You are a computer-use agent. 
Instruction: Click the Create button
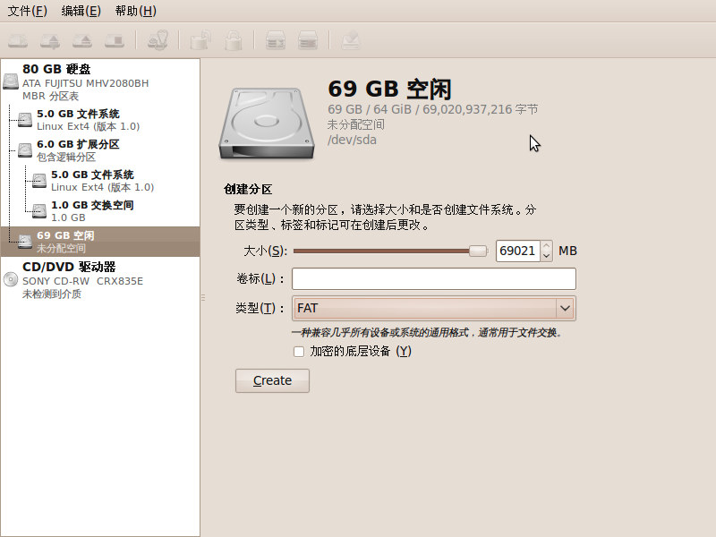tap(272, 380)
